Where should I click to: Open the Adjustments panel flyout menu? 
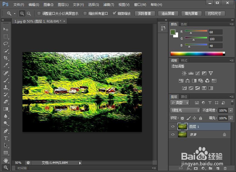(x=232, y=60)
